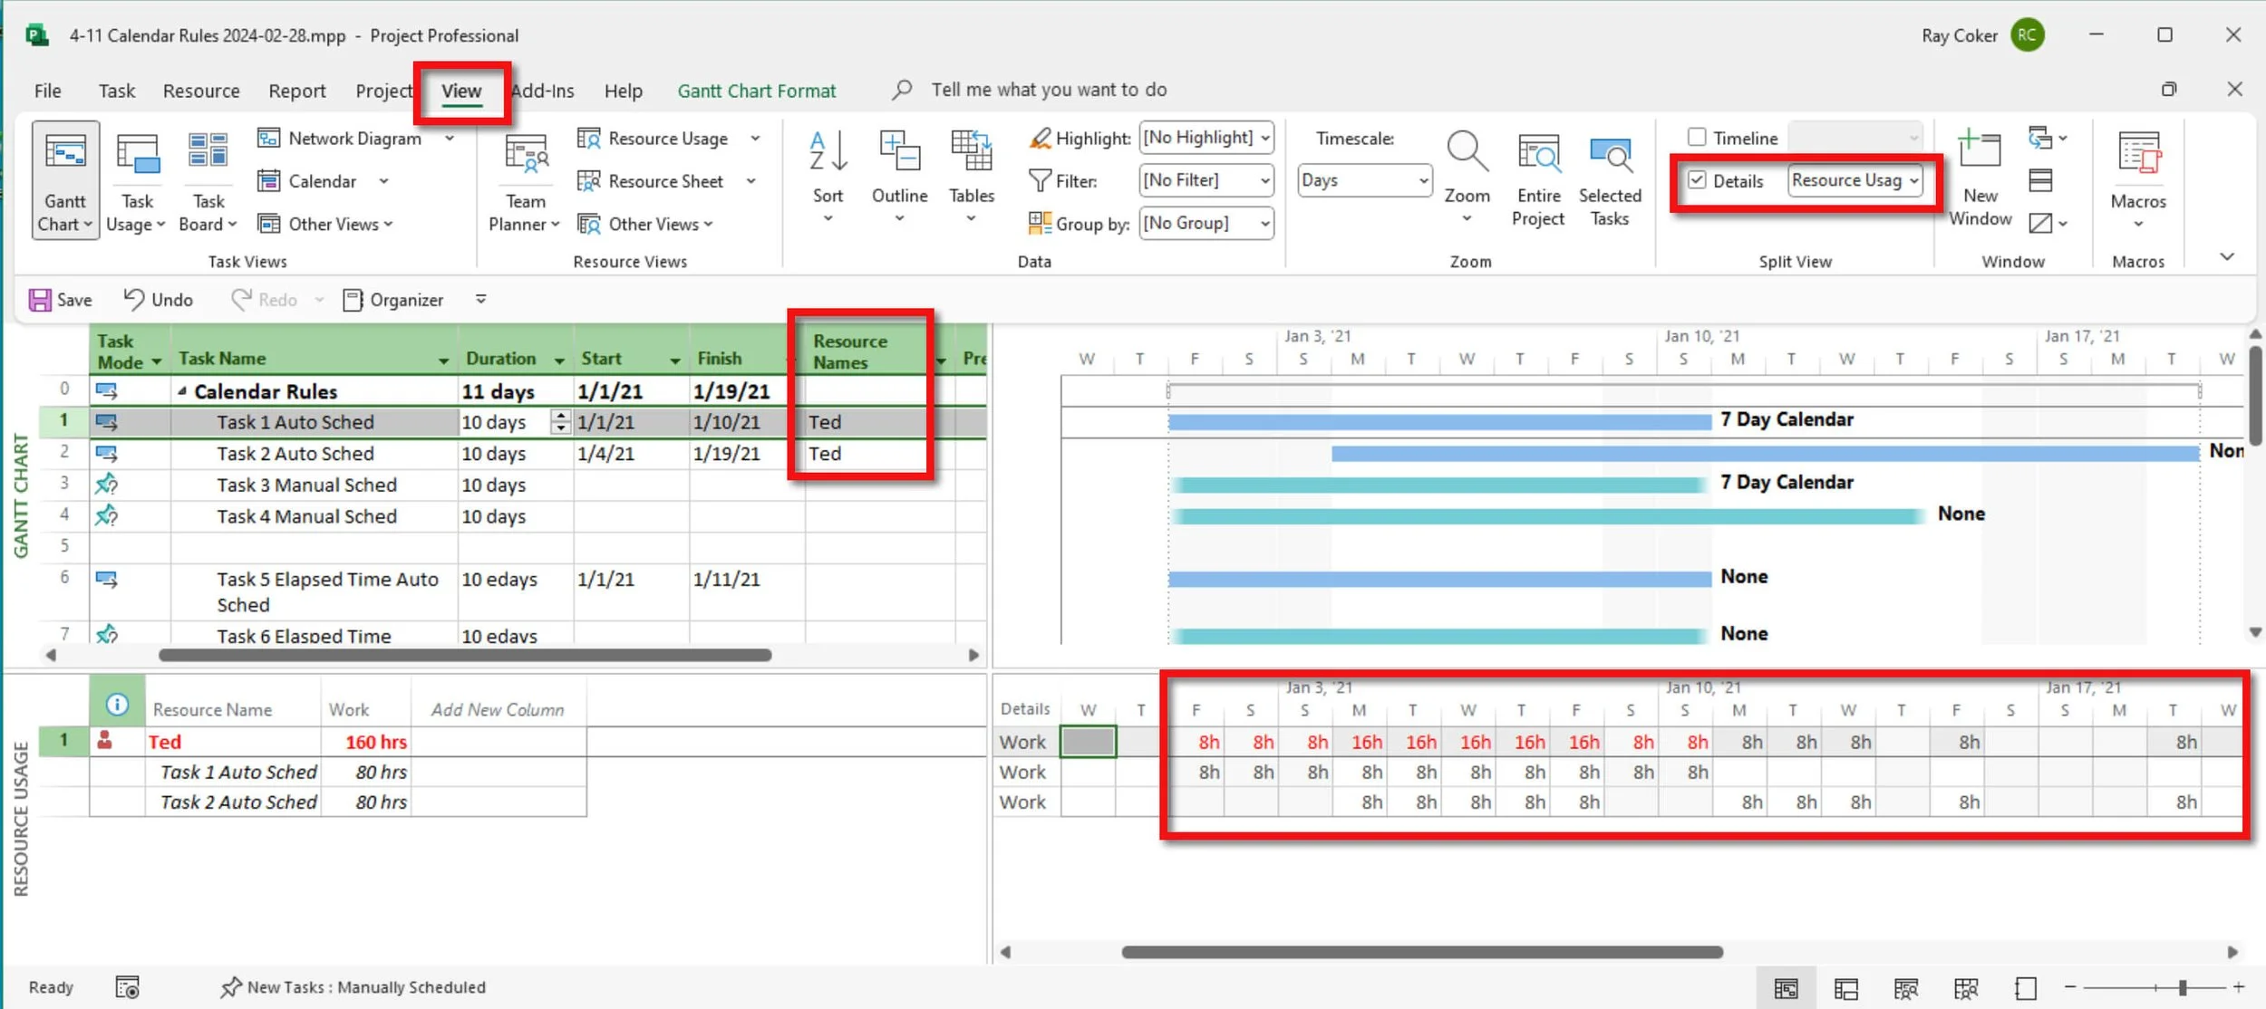Adjust the status bar zoom slider

pos(2183,987)
